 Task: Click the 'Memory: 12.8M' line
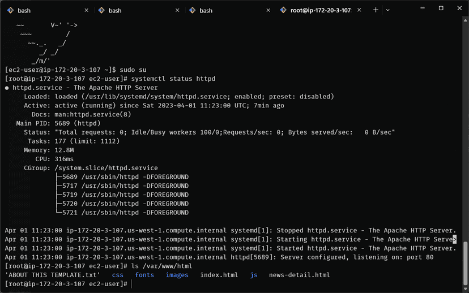[x=49, y=150]
